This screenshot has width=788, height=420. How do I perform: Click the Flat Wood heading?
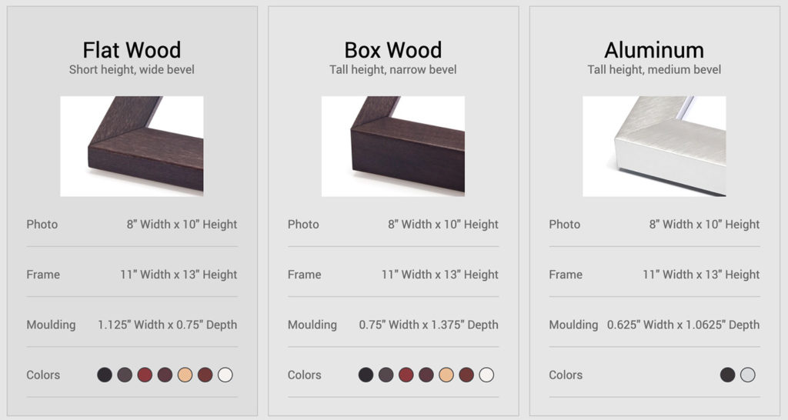pos(132,50)
